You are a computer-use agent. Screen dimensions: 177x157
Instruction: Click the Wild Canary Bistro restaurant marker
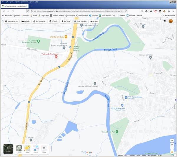pyautogui.click(x=66, y=37)
